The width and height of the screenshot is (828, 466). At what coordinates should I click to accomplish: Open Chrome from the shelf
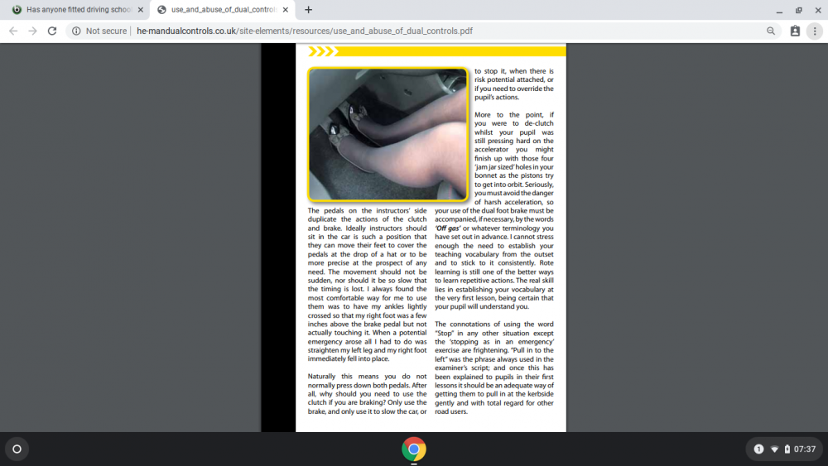[x=414, y=449]
